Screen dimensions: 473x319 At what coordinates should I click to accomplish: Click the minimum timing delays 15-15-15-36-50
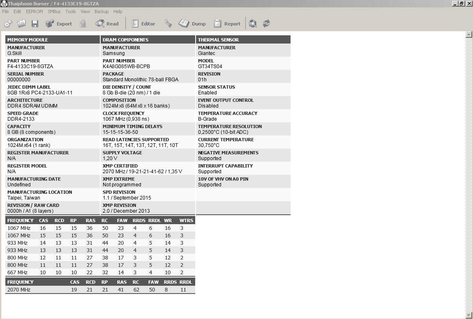click(120, 132)
